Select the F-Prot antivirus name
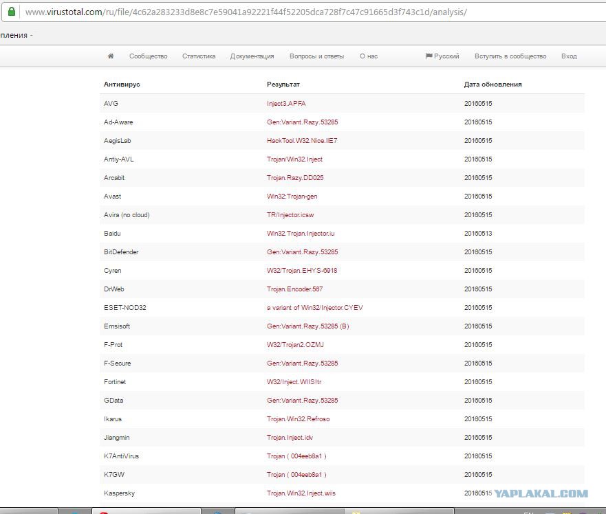 pos(113,344)
